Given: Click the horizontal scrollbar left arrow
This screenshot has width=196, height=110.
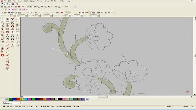Looking at the screenshot, I should tap(23, 97).
